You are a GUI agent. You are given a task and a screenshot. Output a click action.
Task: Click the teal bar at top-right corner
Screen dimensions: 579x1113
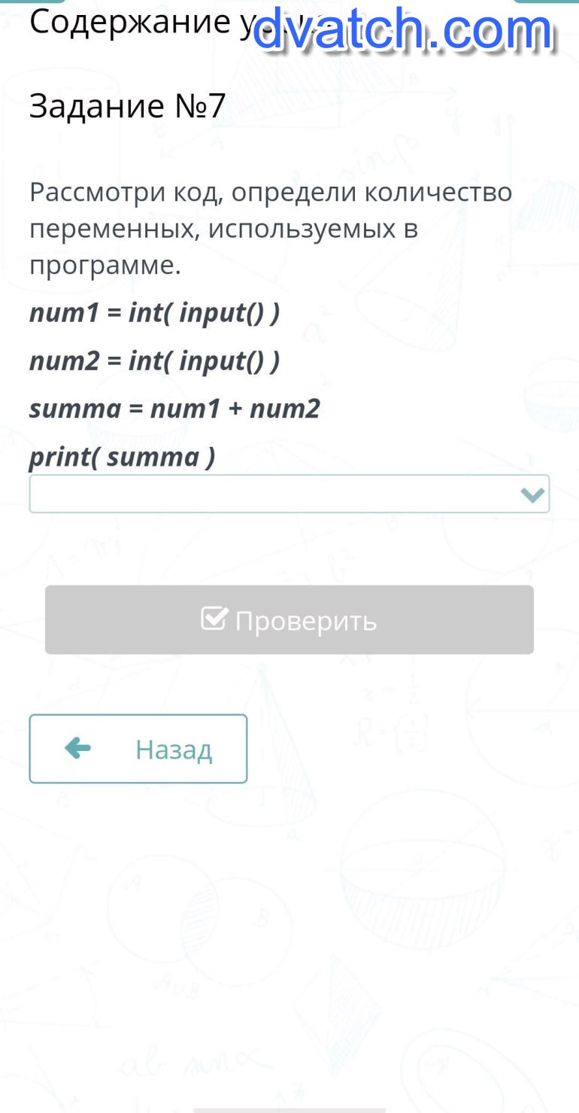[x=545, y=2]
